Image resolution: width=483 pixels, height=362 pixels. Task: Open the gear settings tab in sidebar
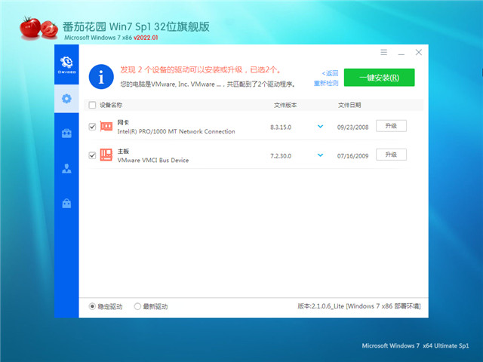tap(66, 98)
